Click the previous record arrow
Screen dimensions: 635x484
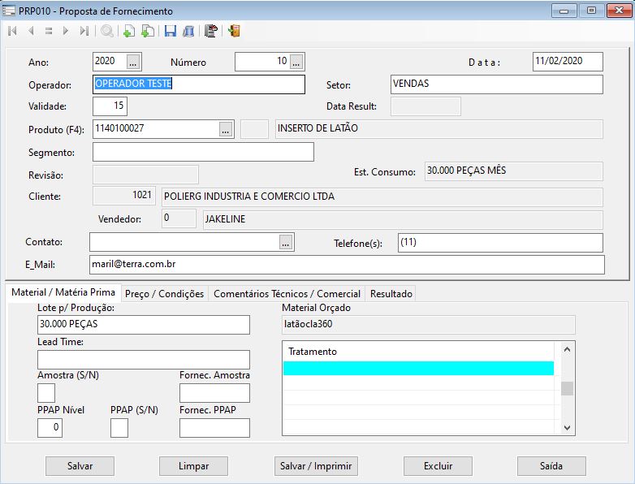(x=31, y=31)
